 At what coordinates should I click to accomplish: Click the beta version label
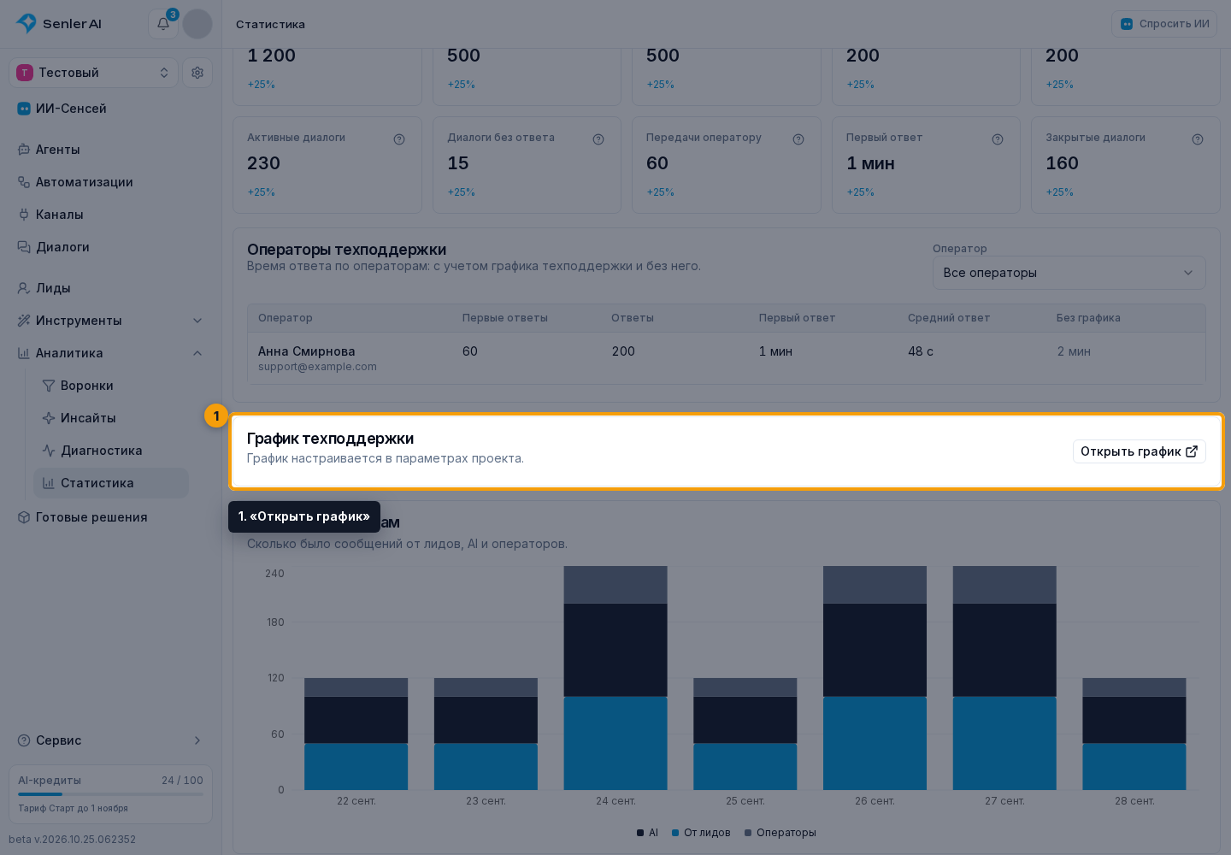coord(72,840)
